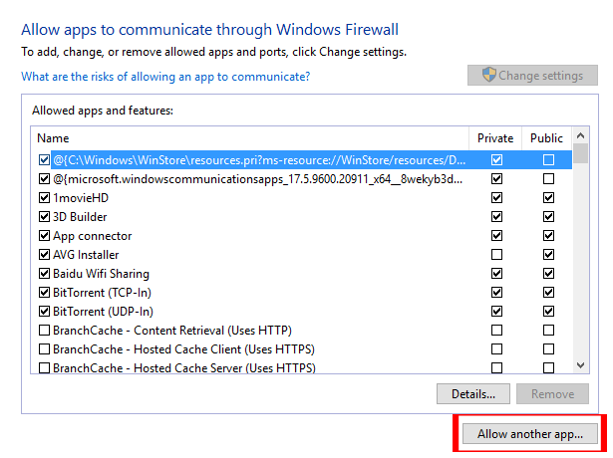Viewport: 613px width, 458px height.
Task: Open the risks of allowing an app link
Action: click(164, 77)
